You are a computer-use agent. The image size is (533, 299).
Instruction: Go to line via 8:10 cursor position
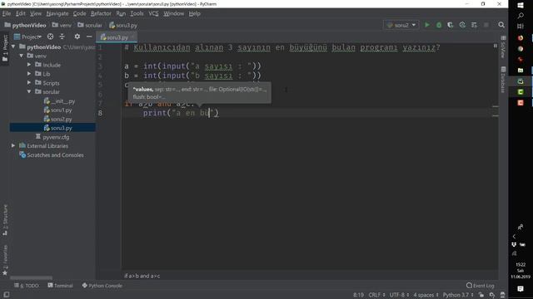pyautogui.click(x=358, y=295)
